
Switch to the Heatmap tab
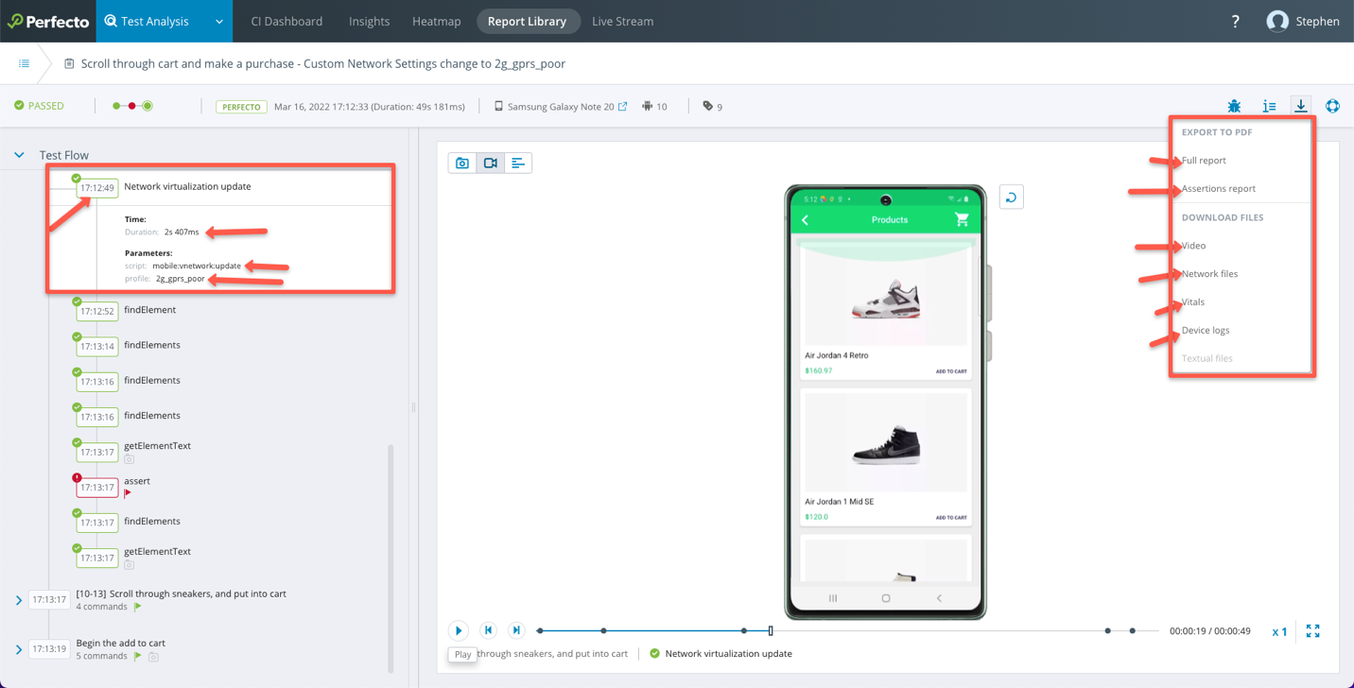tap(437, 21)
